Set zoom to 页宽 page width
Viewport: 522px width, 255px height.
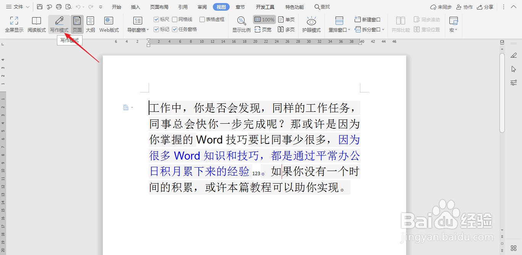(x=263, y=29)
